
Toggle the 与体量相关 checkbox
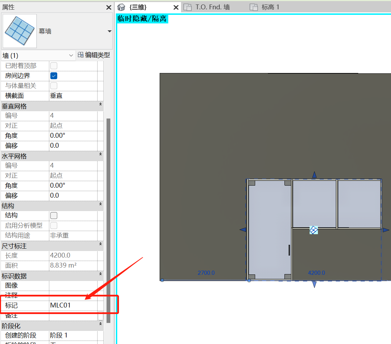tap(54, 86)
